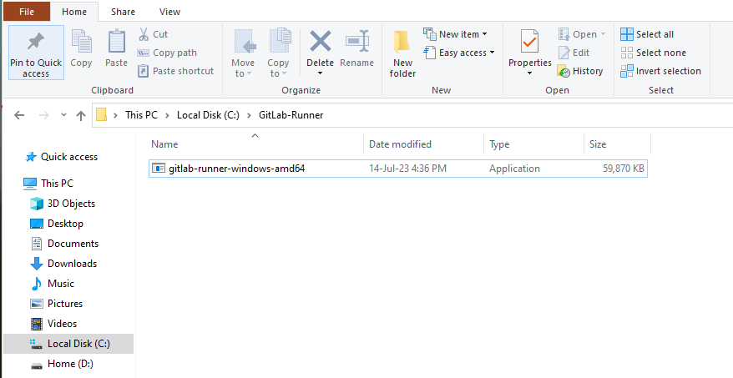The width and height of the screenshot is (733, 378).
Task: Open the Easy access dropdown
Action: pyautogui.click(x=493, y=53)
